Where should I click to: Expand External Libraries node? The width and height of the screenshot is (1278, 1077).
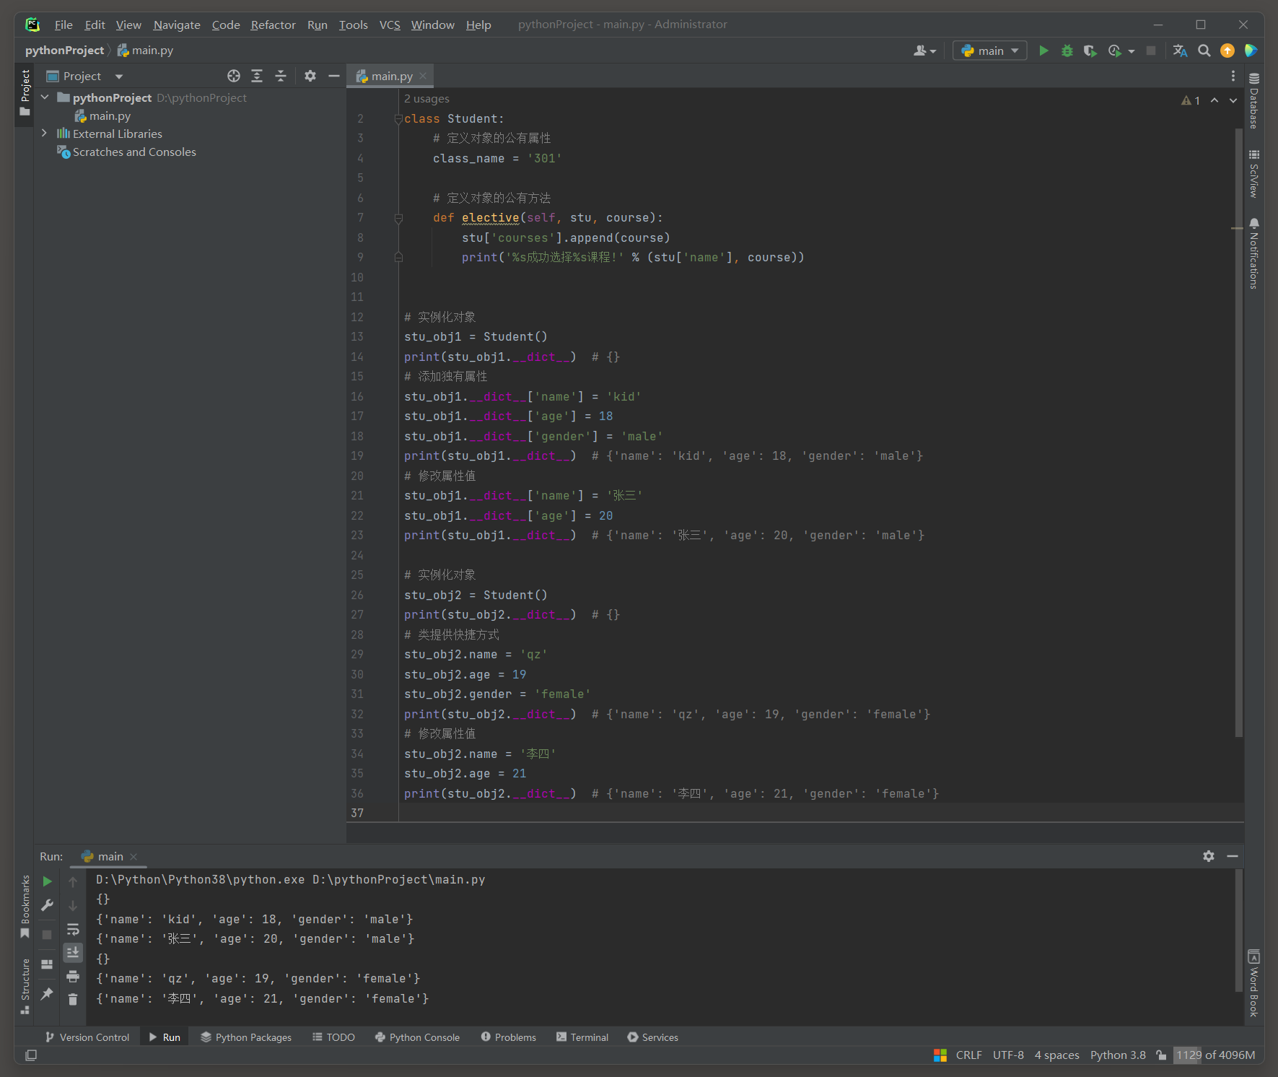pyautogui.click(x=45, y=134)
